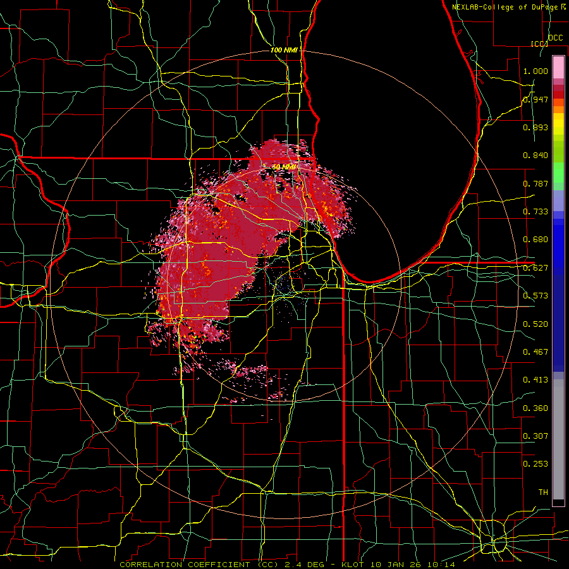Click the 0.840 color scale value
This screenshot has height=569, width=569.
click(535, 156)
